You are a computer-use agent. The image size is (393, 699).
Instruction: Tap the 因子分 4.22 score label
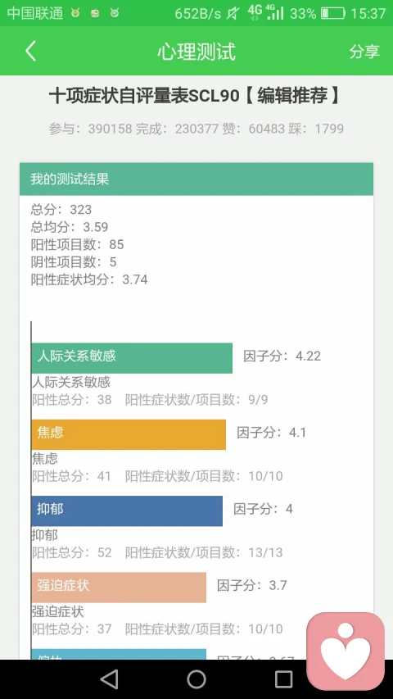coord(282,356)
